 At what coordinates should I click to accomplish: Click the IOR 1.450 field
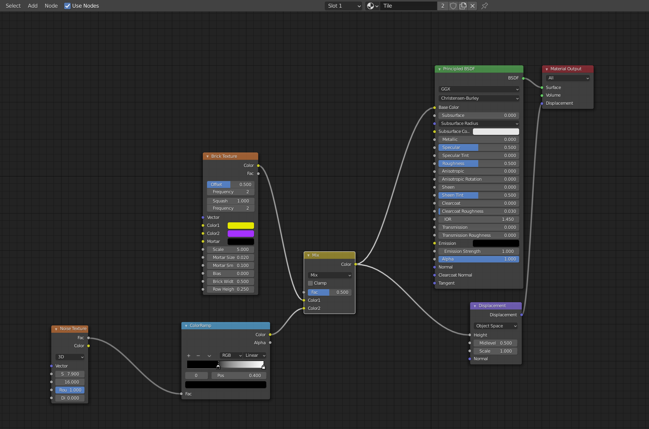tap(479, 219)
